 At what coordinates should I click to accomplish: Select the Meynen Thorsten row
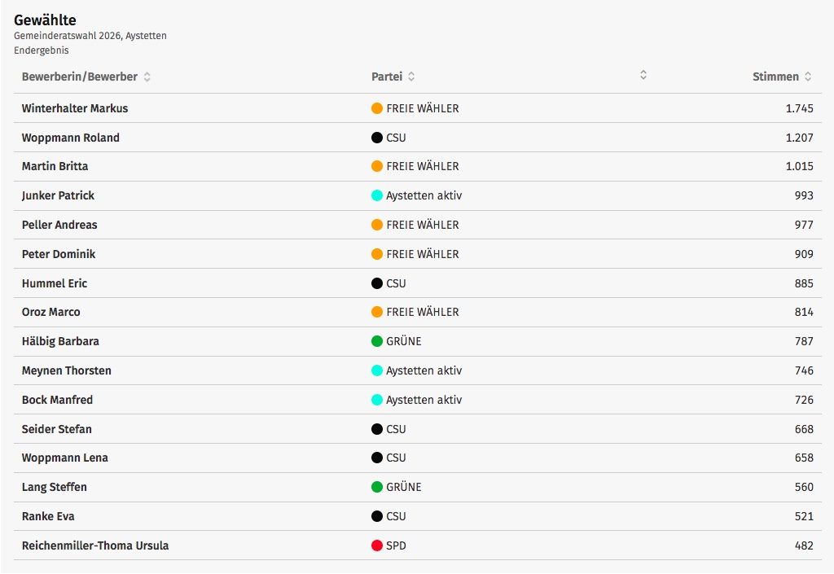pos(418,370)
